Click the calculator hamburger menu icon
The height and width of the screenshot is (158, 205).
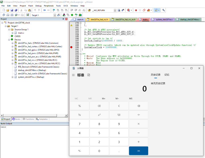tap(73, 75)
